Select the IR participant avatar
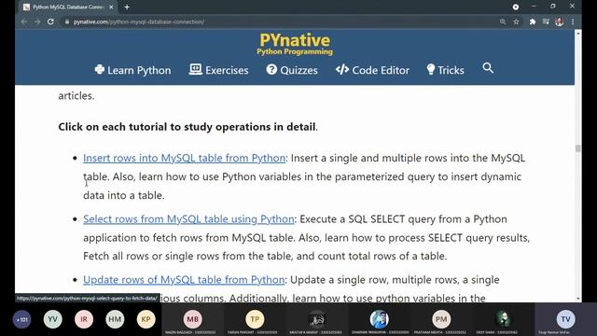Image resolution: width=597 pixels, height=336 pixels. click(84, 319)
